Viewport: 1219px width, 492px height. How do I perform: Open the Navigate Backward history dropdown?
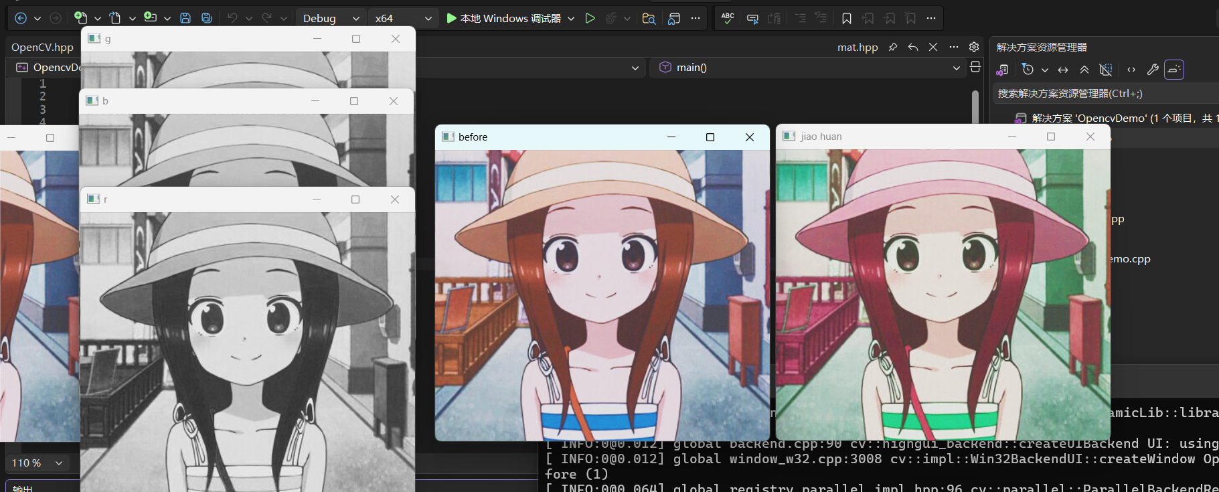37,19
